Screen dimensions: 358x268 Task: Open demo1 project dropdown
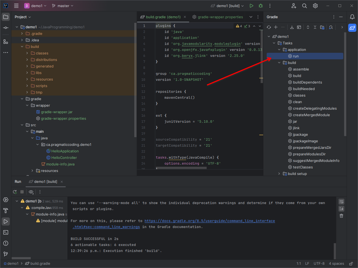pos(35,6)
